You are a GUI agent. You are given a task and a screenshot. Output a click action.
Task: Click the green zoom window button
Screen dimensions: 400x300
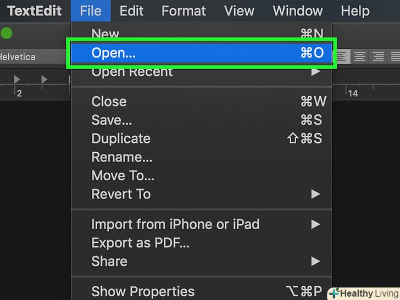pyautogui.click(x=7, y=34)
